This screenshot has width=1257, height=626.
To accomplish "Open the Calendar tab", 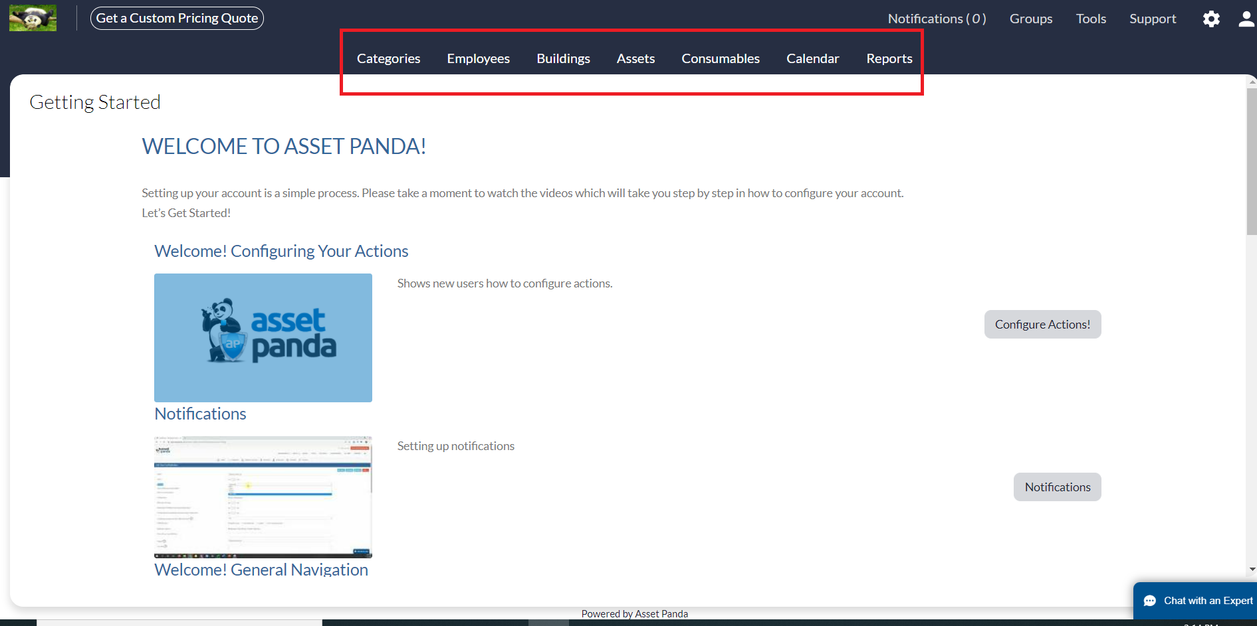I will click(x=812, y=58).
